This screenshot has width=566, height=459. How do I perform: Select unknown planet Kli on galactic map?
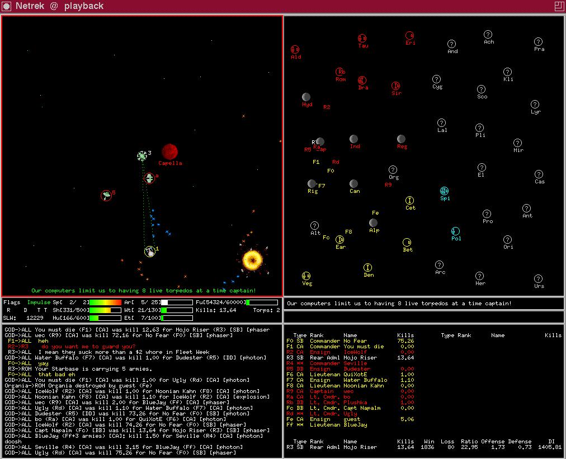(x=507, y=72)
